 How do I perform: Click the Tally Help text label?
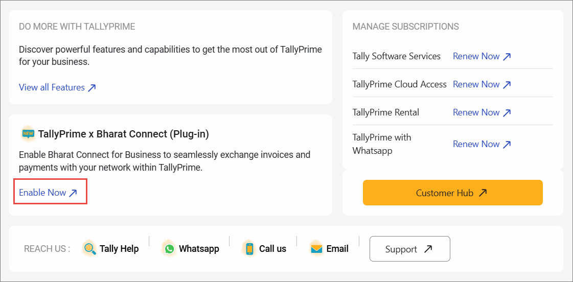click(119, 249)
